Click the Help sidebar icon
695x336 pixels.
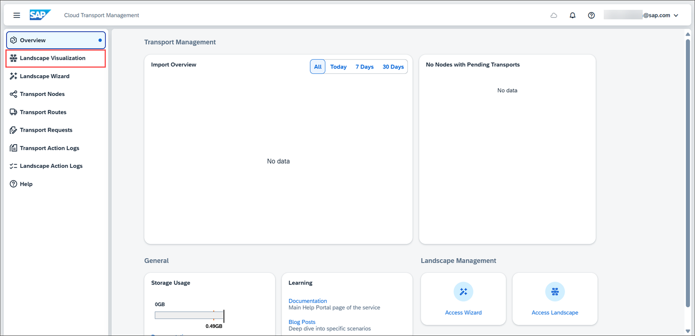click(14, 184)
